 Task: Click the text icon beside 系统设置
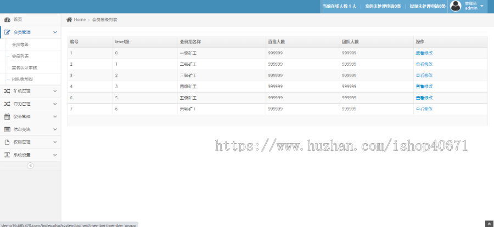tap(7, 155)
